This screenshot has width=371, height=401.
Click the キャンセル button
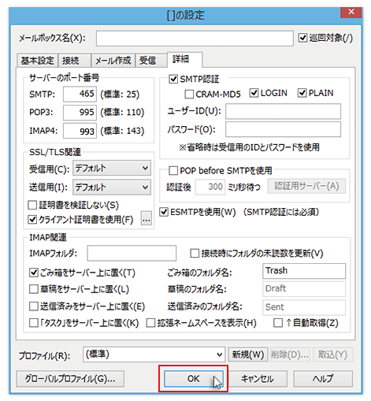click(x=258, y=379)
